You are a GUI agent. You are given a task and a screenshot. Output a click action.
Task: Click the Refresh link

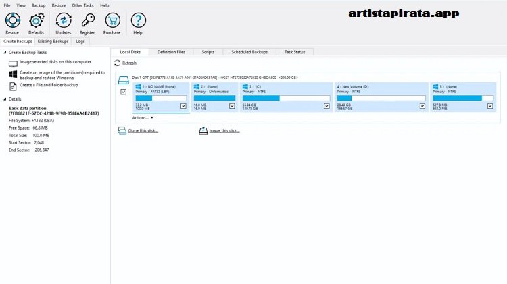point(129,63)
